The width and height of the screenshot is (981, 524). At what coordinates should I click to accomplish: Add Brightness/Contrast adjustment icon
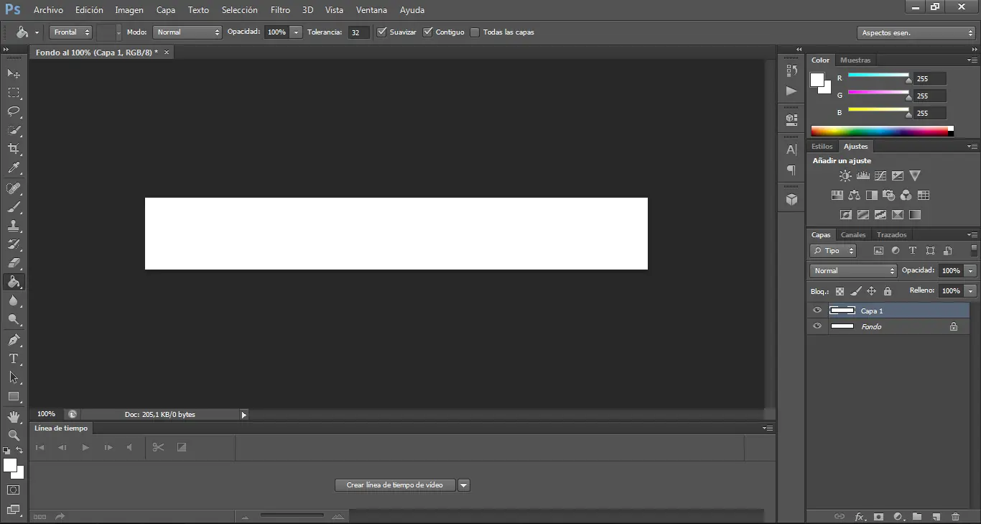[x=845, y=175]
